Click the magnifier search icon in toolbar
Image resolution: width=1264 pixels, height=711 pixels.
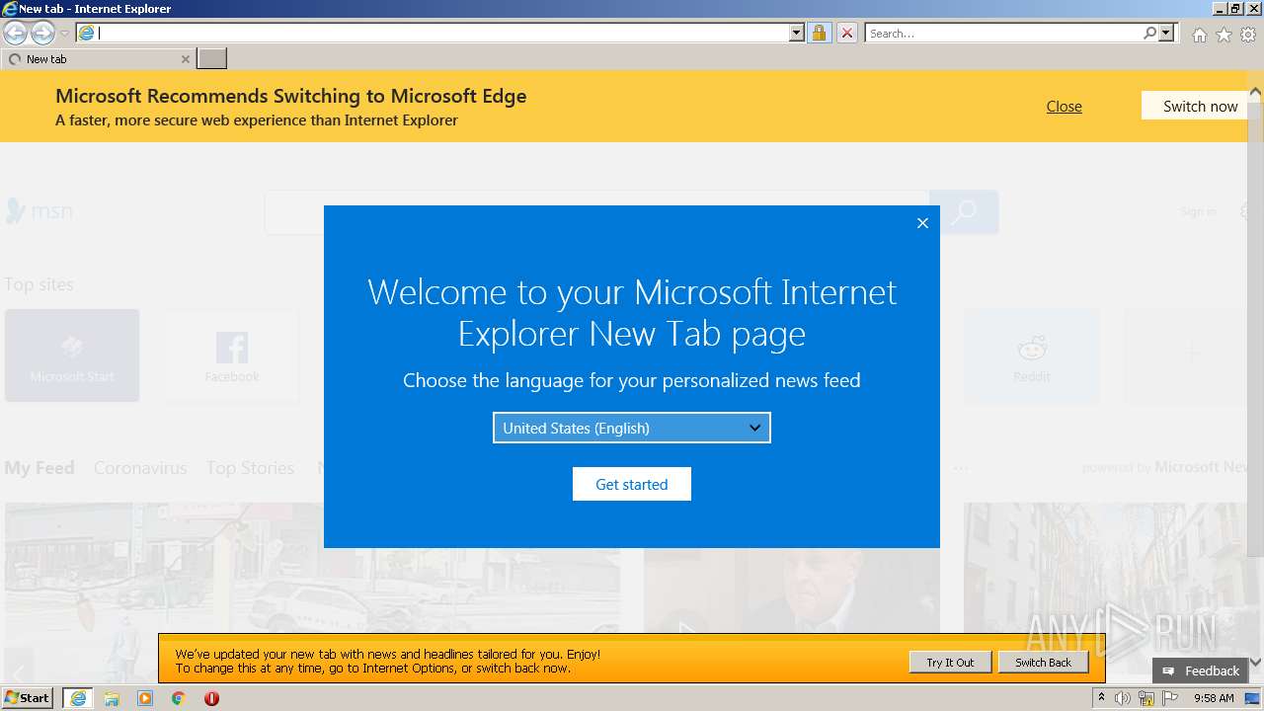[x=1149, y=33]
